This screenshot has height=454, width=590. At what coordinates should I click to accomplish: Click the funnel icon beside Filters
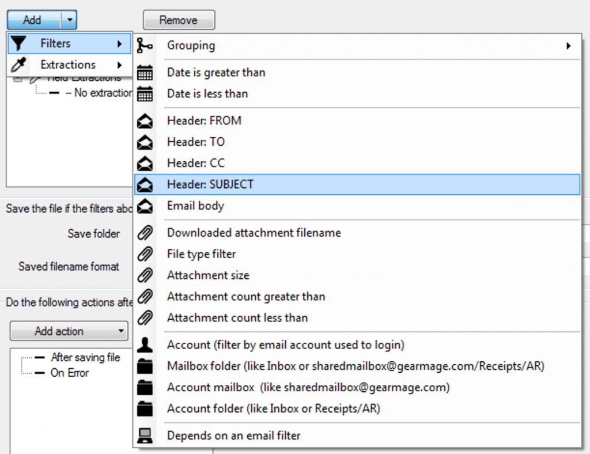tap(20, 44)
